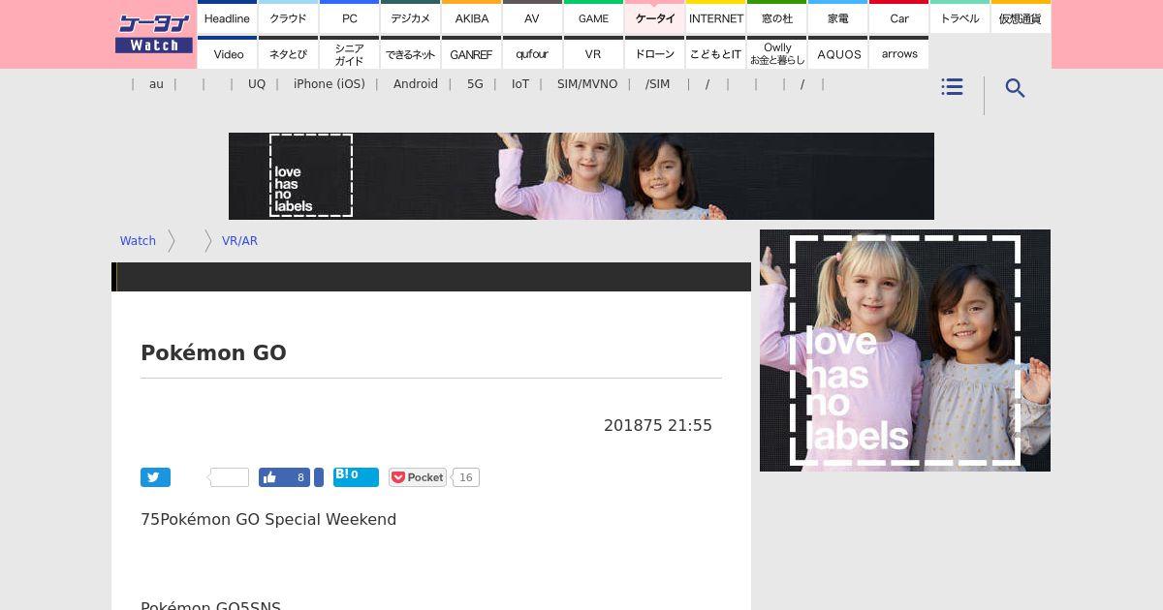
Task: Open the できるネット tab
Action: 411,53
